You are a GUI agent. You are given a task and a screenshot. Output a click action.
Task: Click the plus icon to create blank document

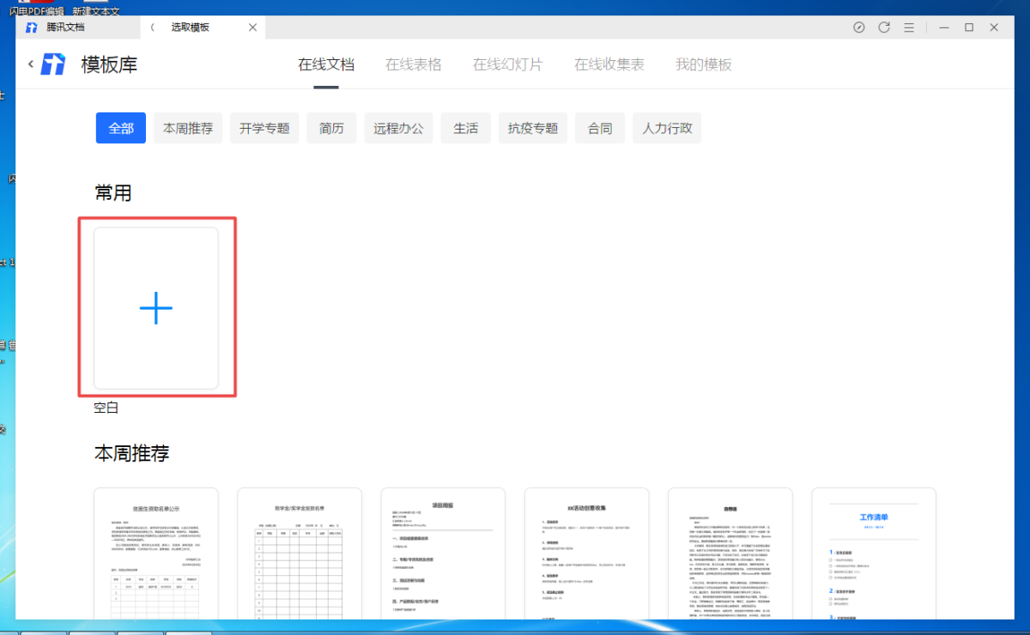click(156, 308)
